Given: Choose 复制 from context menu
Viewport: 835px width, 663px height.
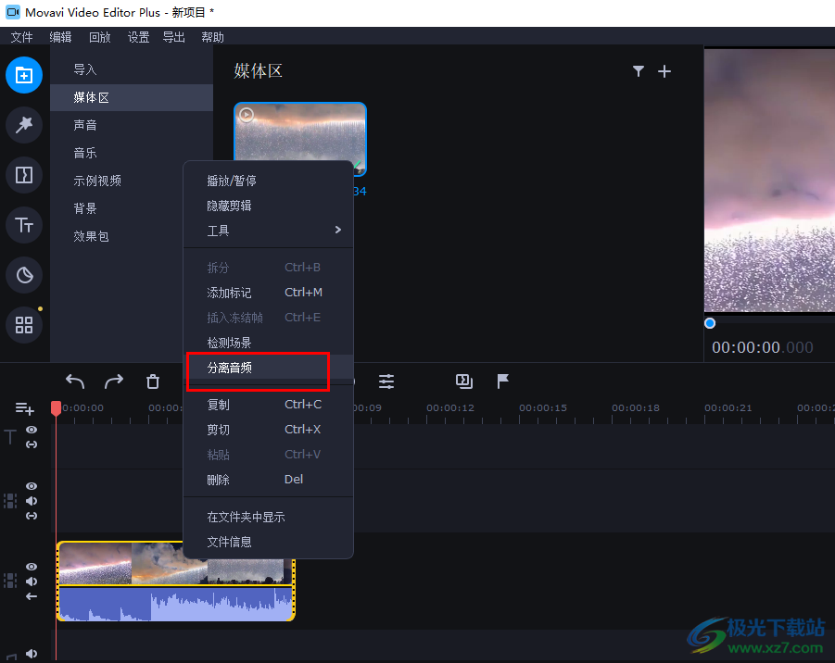Looking at the screenshot, I should pos(269,405).
